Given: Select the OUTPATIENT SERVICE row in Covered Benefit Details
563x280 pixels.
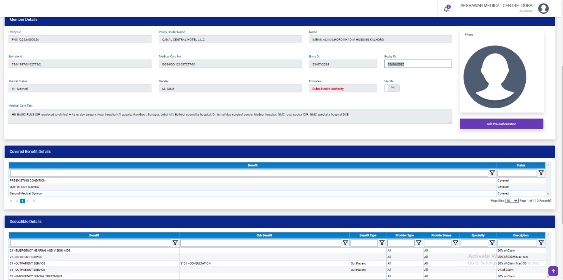Looking at the screenshot, I should [x=277, y=187].
